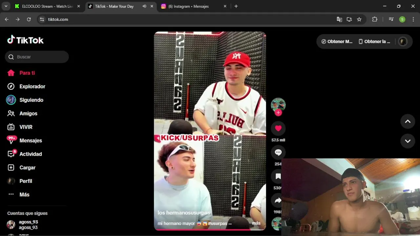Reload the TikTok page
The width and height of the screenshot is (420, 236).
point(29,19)
